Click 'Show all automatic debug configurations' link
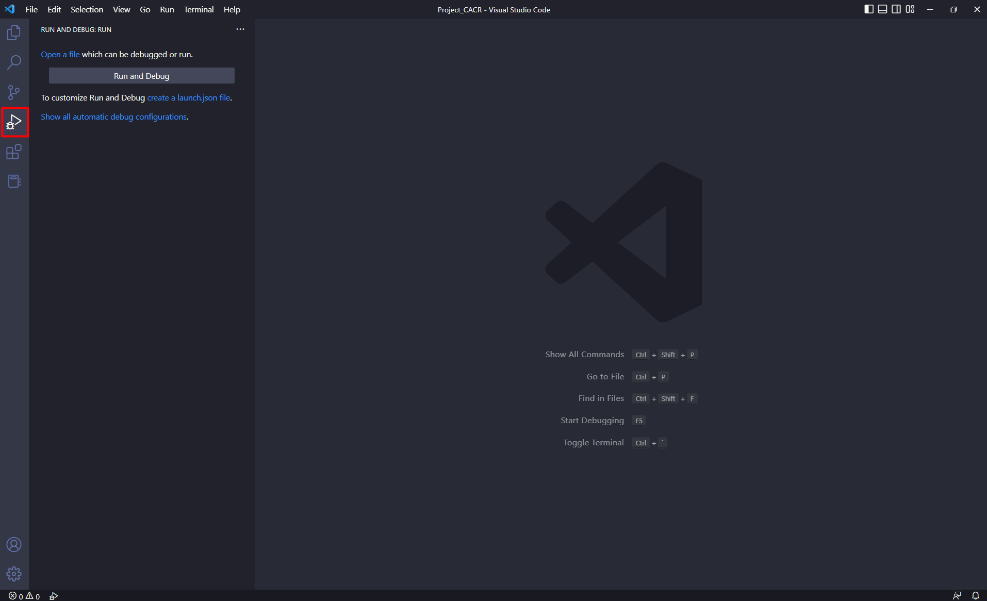The height and width of the screenshot is (601, 987). [113, 117]
